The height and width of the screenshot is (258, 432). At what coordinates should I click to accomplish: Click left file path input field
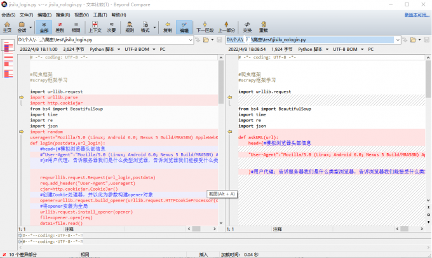pyautogui.click(x=102, y=40)
